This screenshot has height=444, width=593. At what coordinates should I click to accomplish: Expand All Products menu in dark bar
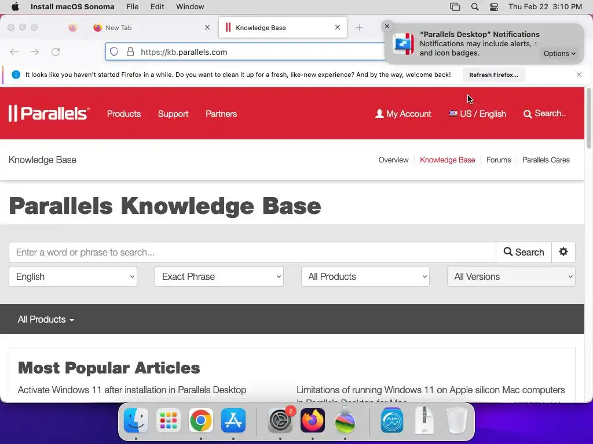46,319
